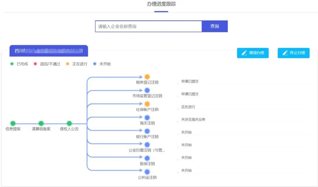Click the pencil icon on 终止办理
318x187 pixels.
(x=285, y=53)
